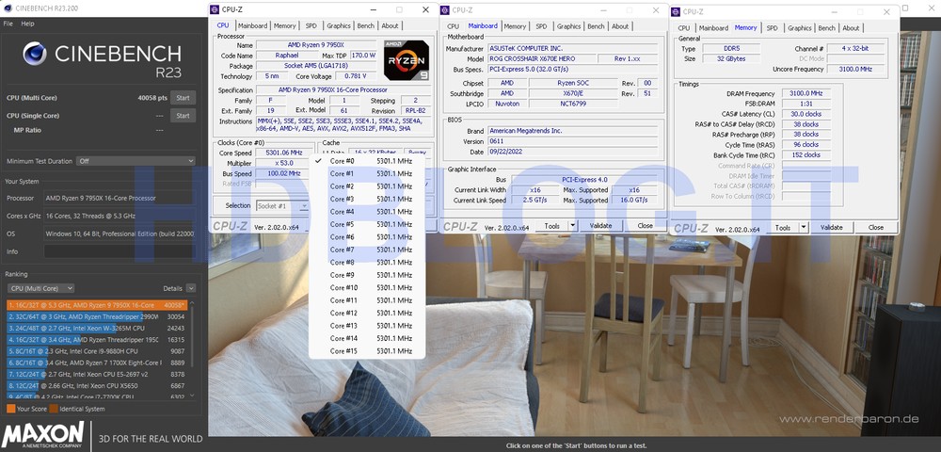
Task: Click the DRAM Frequency value 3100.0 MHz
Action: (806, 93)
